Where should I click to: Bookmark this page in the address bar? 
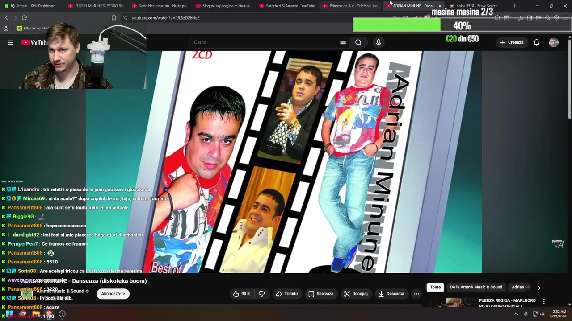[x=114, y=18]
